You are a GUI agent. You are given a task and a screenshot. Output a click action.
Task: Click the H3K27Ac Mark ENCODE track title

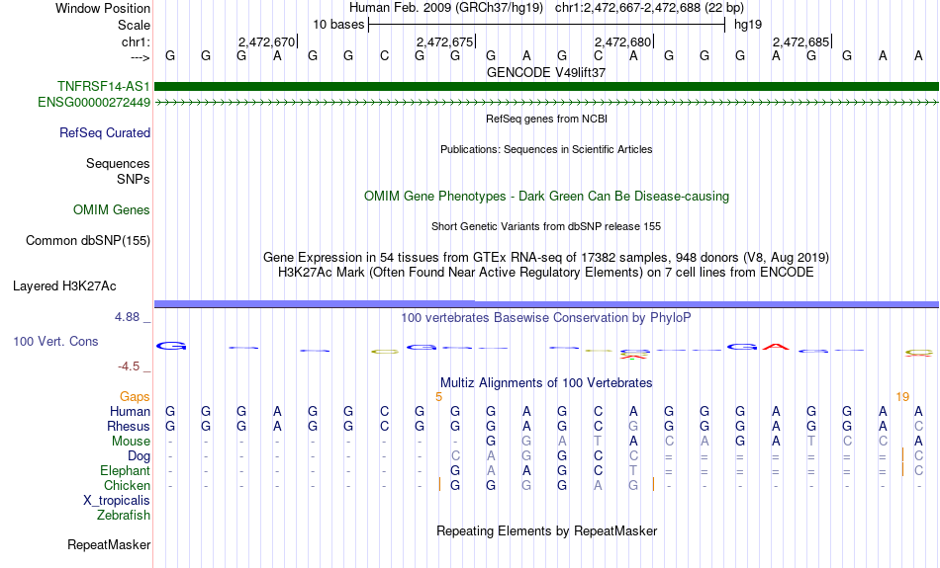pyautogui.click(x=546, y=273)
